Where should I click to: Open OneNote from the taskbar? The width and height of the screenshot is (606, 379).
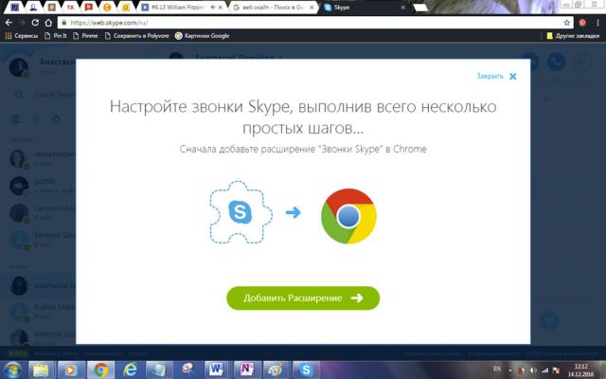tap(246, 370)
